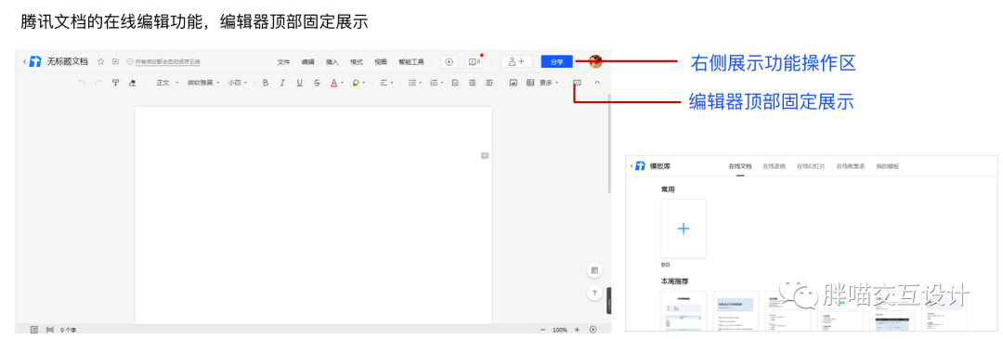Click the blank 空白 template card
Screen dimensions: 1003x339
(x=684, y=228)
